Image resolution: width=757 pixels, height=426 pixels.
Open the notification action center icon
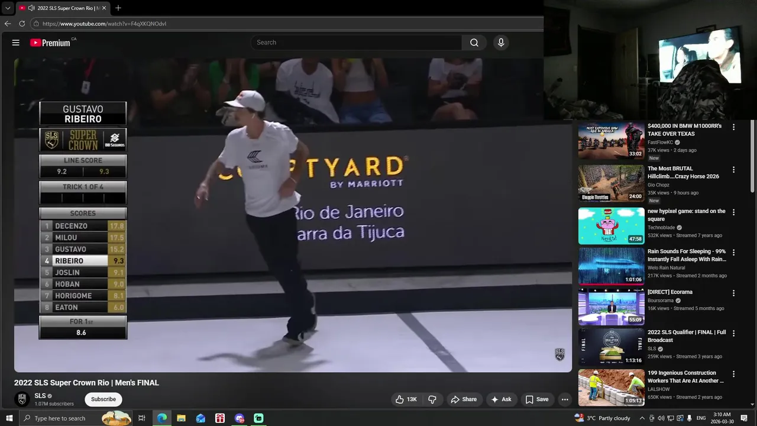tap(744, 418)
